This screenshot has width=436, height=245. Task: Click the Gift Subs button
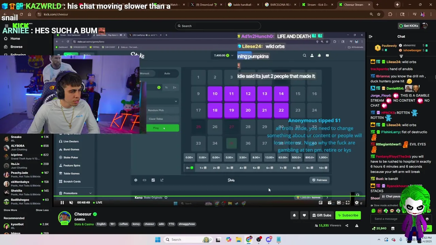[322, 215]
